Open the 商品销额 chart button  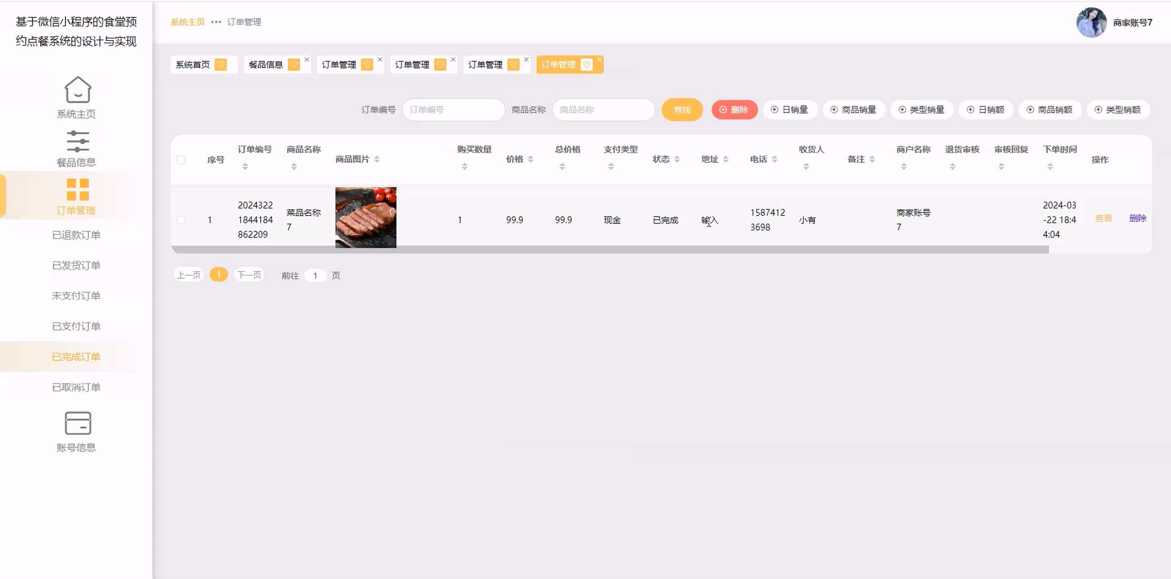1050,109
